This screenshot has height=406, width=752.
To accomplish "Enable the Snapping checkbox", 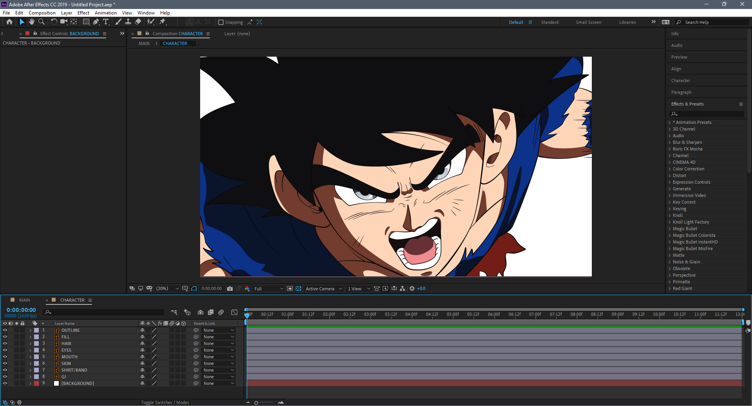I will coord(221,22).
